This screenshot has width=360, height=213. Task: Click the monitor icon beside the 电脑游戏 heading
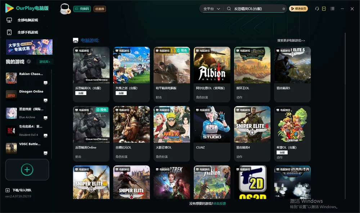point(76,40)
